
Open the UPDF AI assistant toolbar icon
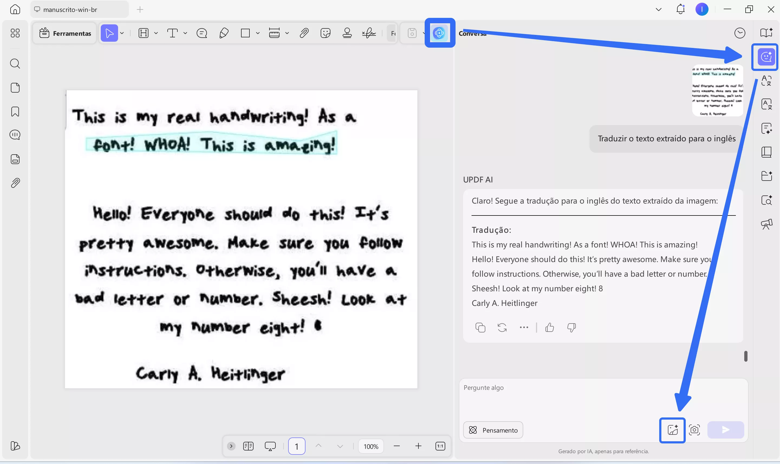pyautogui.click(x=439, y=33)
